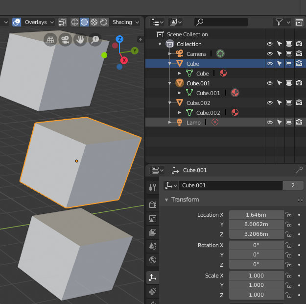This screenshot has height=304, width=306.
Task: Expand the Cube mesh data child row
Action: tap(180, 74)
